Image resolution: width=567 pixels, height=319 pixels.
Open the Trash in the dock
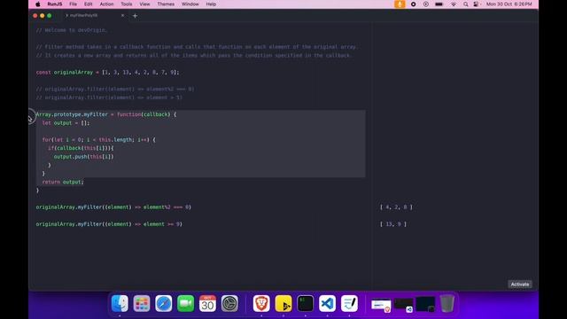447,303
